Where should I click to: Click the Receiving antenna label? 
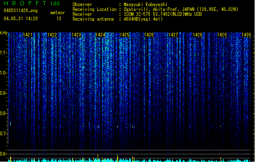(x=93, y=19)
